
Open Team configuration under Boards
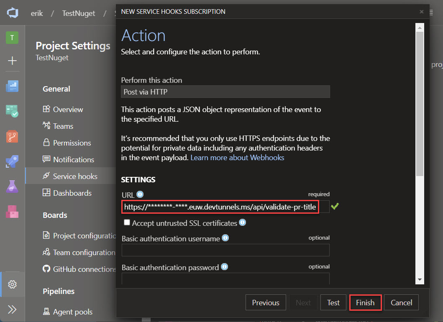(79, 252)
